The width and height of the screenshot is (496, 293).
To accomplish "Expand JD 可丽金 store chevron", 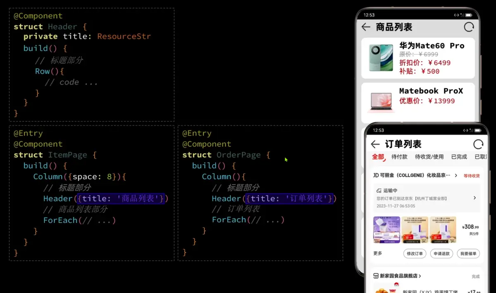I will 456,176.
